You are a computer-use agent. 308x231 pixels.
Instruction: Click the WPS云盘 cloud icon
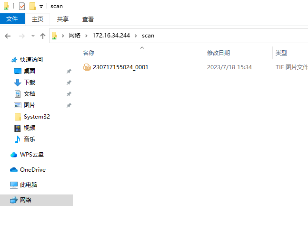click(x=14, y=155)
